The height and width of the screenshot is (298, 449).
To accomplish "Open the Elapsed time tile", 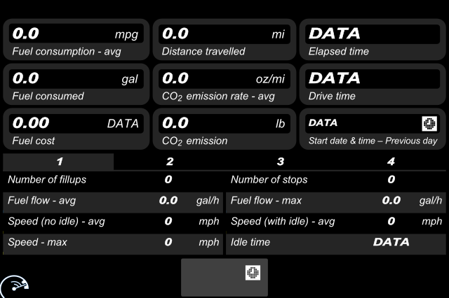I will 373,40.
